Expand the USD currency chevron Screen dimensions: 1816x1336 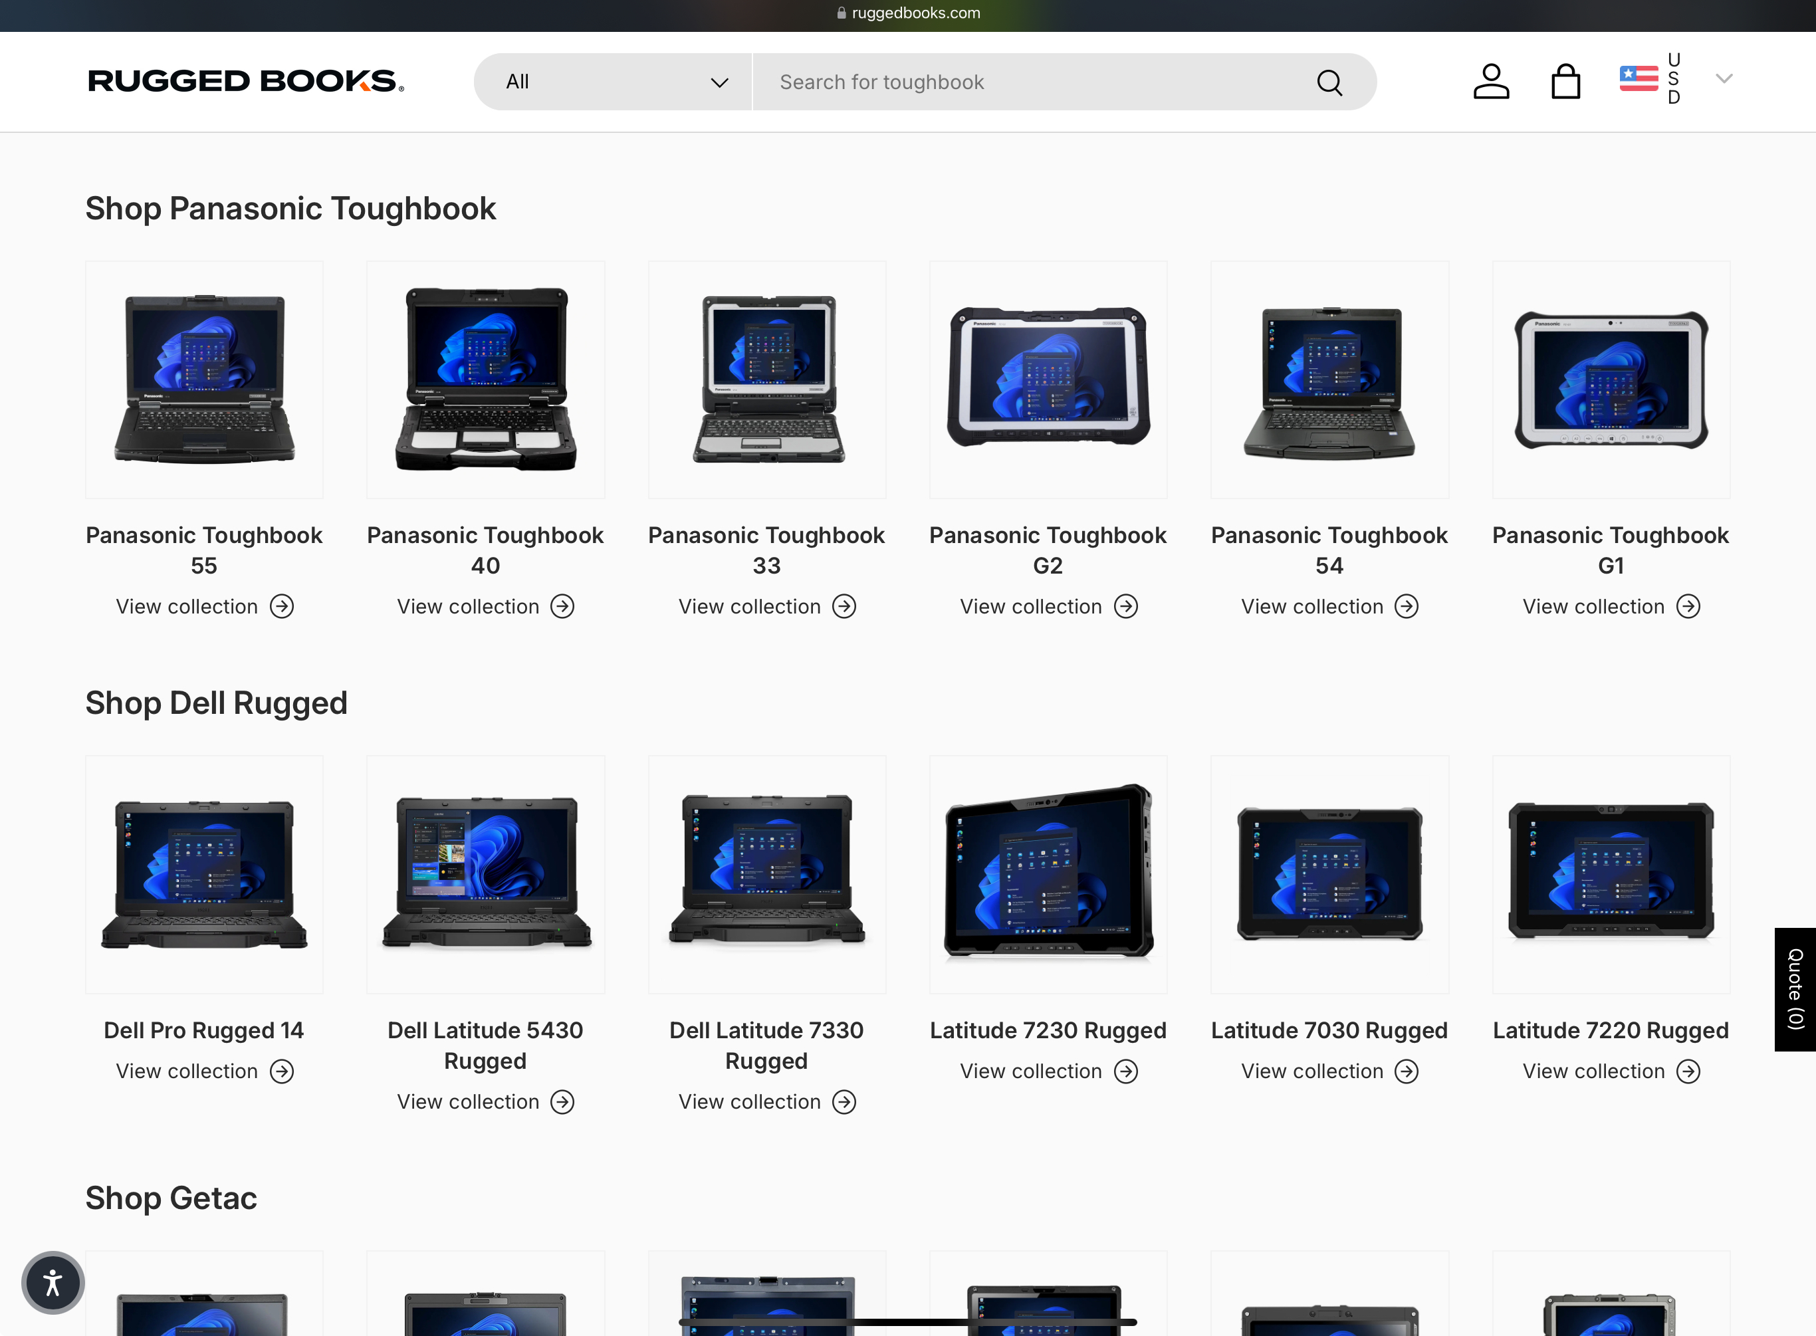(x=1723, y=78)
